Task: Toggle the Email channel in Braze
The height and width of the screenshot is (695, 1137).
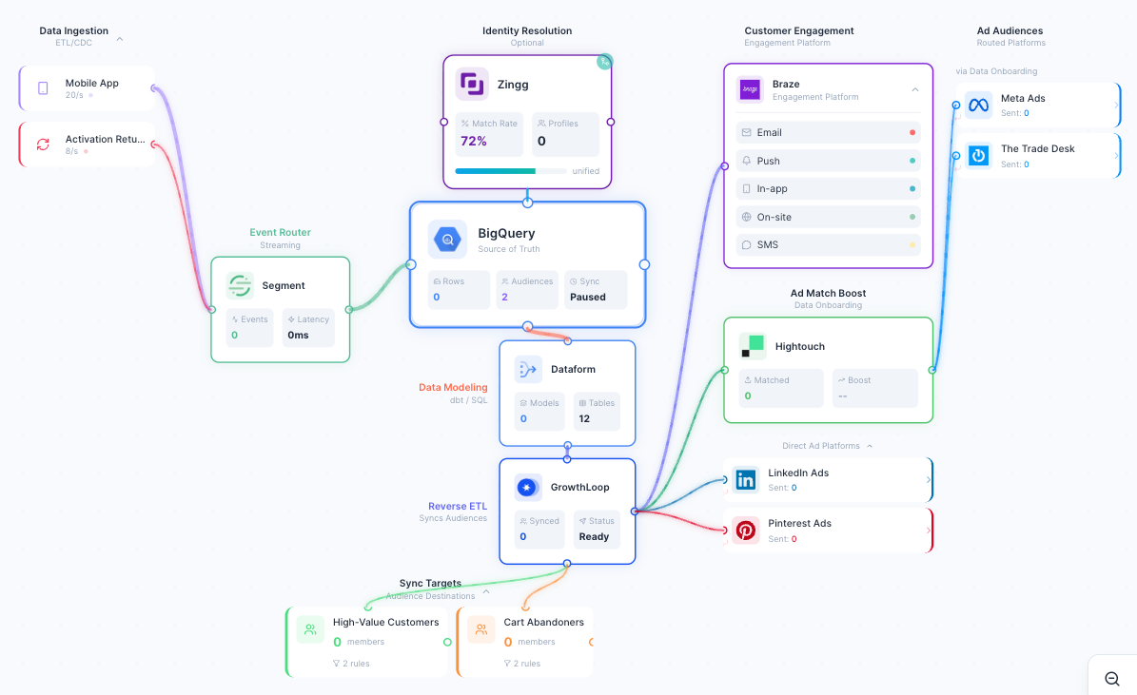Action: tap(828, 132)
